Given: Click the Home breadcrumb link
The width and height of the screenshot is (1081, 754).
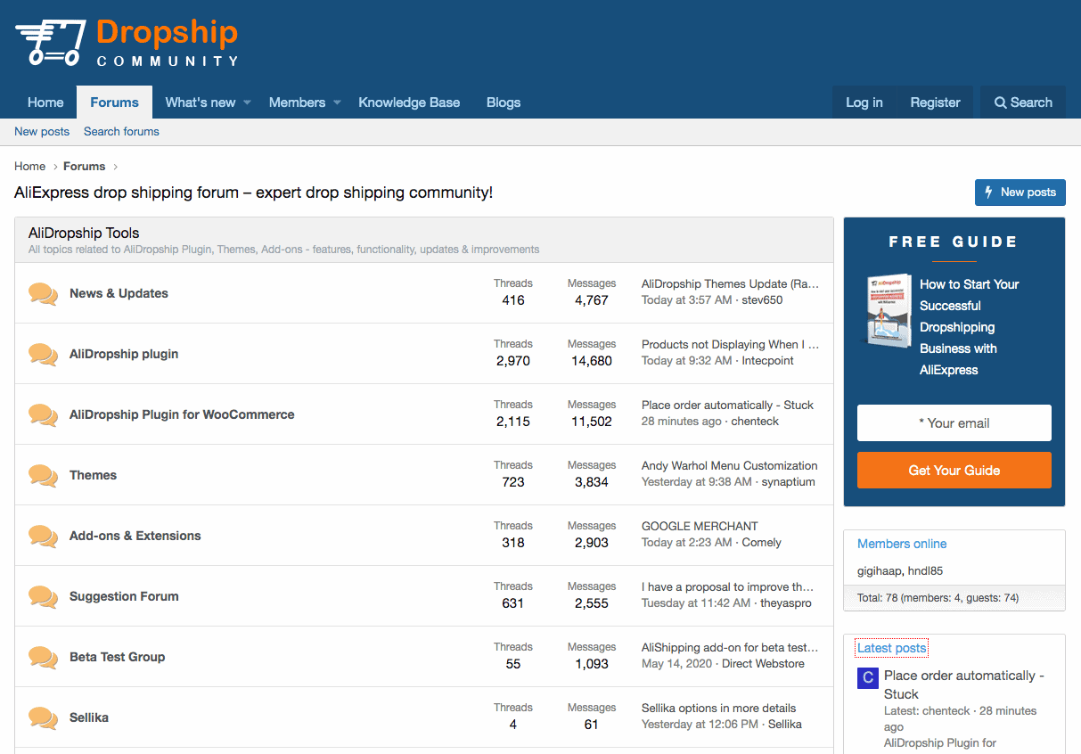Looking at the screenshot, I should pos(29,167).
